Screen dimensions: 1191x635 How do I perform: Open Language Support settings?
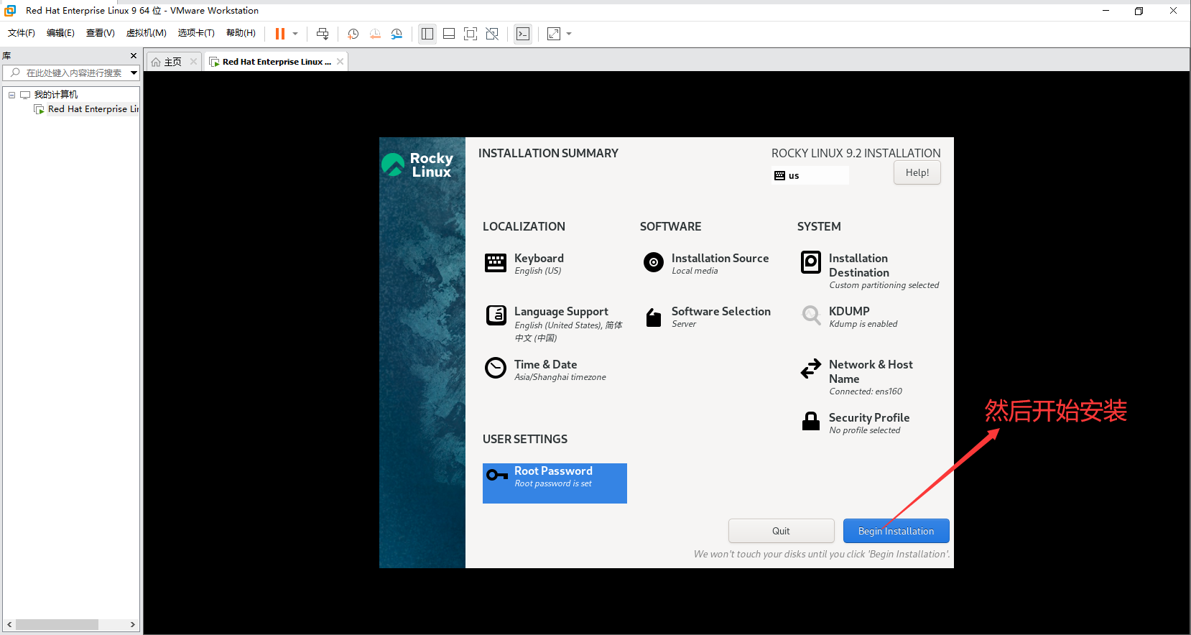[554, 324]
